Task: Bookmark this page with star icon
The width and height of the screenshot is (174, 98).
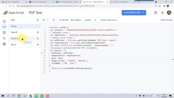Action: coord(160,6)
